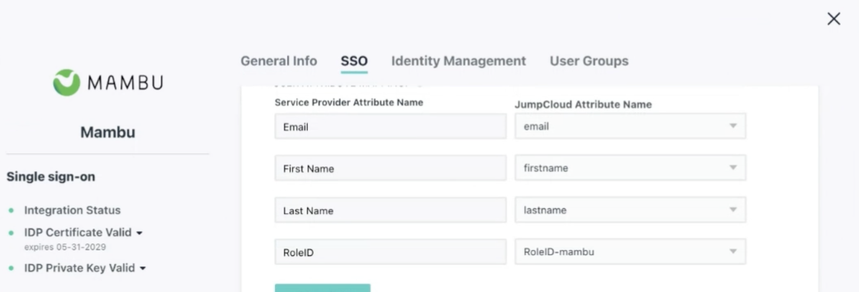Expand IDP Certificate Valid details arrow

pyautogui.click(x=140, y=233)
